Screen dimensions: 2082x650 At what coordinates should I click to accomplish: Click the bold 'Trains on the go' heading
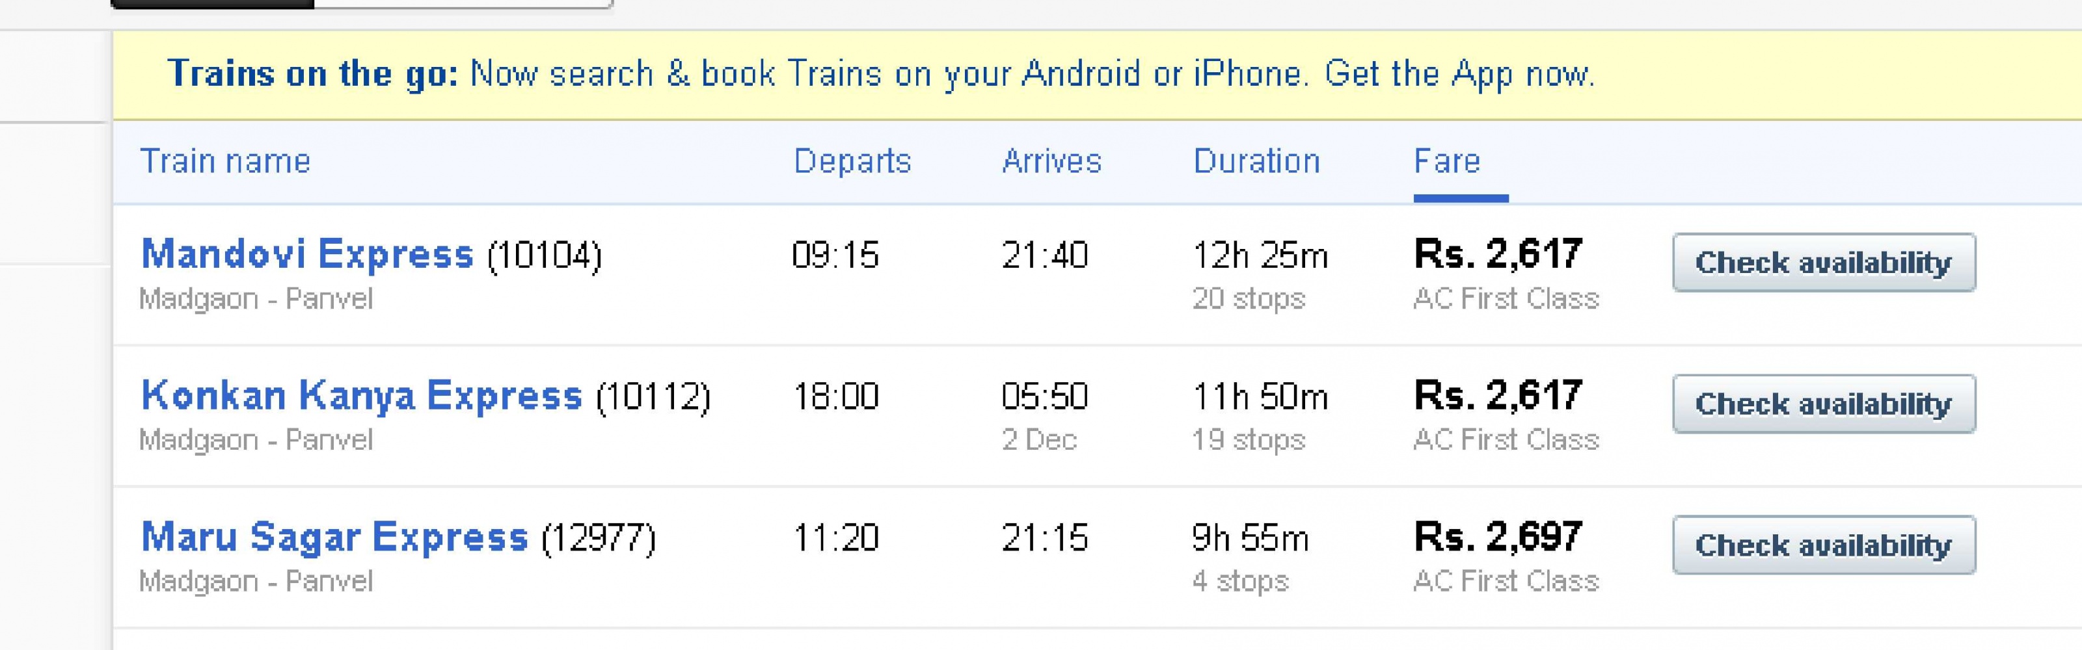(312, 74)
